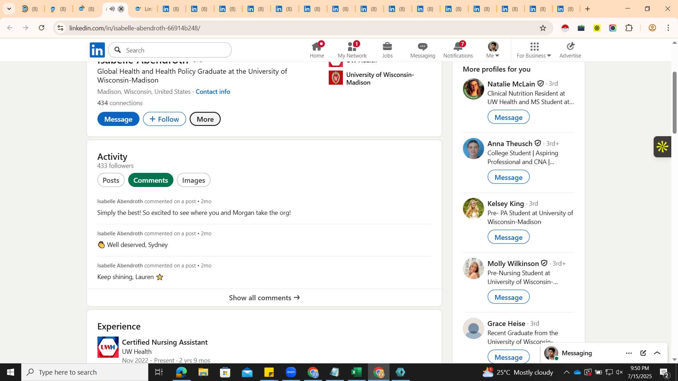Expand the Me profile dropdown
The height and width of the screenshot is (381, 678).
click(x=493, y=50)
